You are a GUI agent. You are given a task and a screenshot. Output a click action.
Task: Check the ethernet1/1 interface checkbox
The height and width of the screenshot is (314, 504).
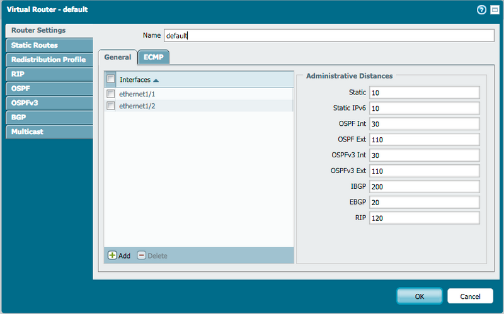(111, 94)
